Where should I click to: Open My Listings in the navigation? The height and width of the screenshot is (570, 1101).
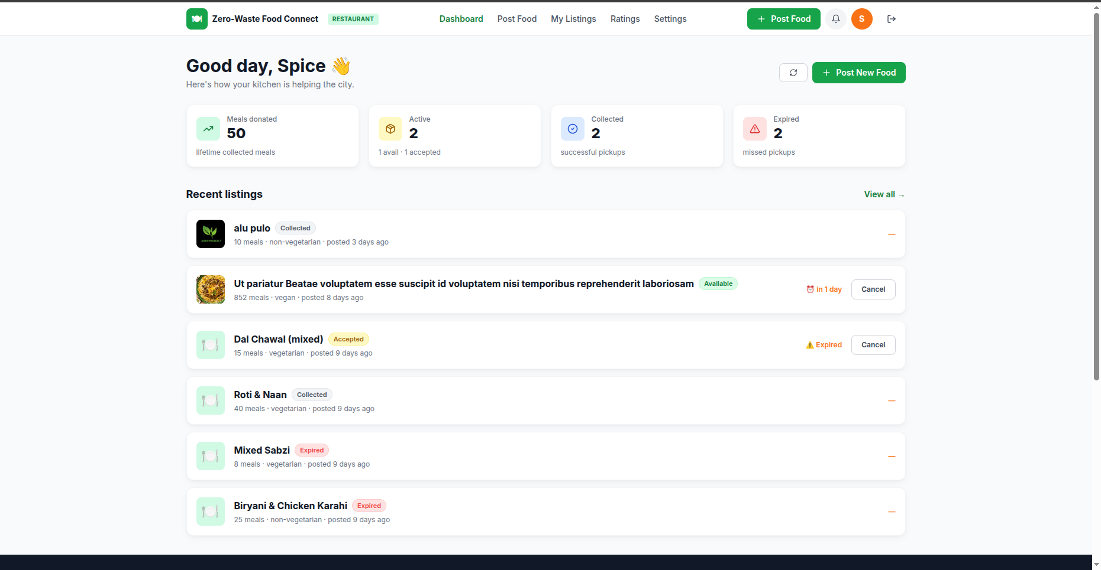[x=573, y=19]
